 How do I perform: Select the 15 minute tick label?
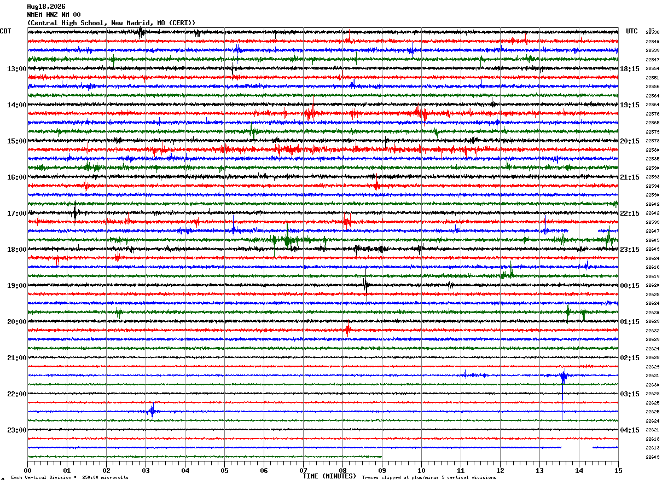coord(618,470)
